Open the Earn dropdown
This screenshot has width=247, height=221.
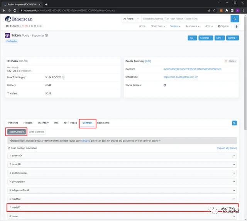[220, 38]
